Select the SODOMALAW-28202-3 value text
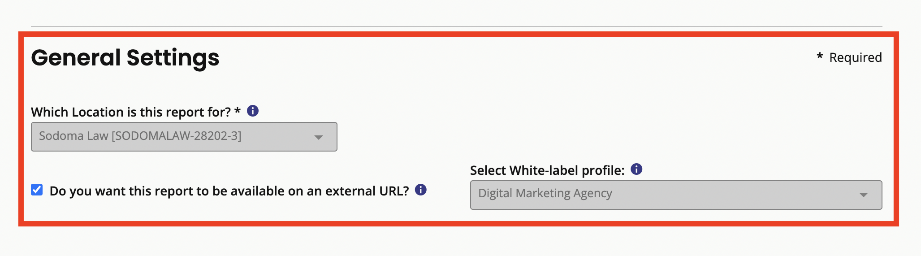This screenshot has width=921, height=256. [177, 136]
